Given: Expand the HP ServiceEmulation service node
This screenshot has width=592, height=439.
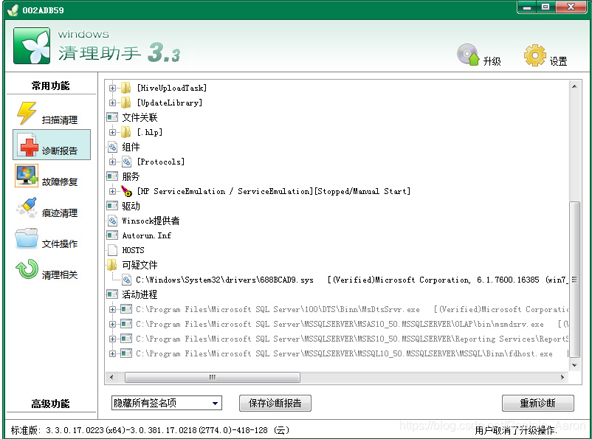Looking at the screenshot, I should (112, 191).
